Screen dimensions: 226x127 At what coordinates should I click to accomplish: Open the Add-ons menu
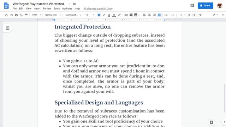tap(67, 8)
